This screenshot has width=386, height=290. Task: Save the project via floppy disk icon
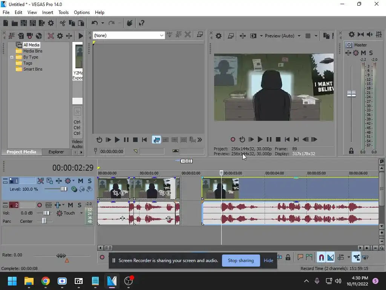click(x=24, y=23)
